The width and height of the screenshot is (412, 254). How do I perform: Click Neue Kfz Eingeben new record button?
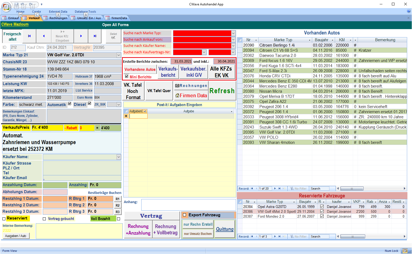tap(62, 36)
